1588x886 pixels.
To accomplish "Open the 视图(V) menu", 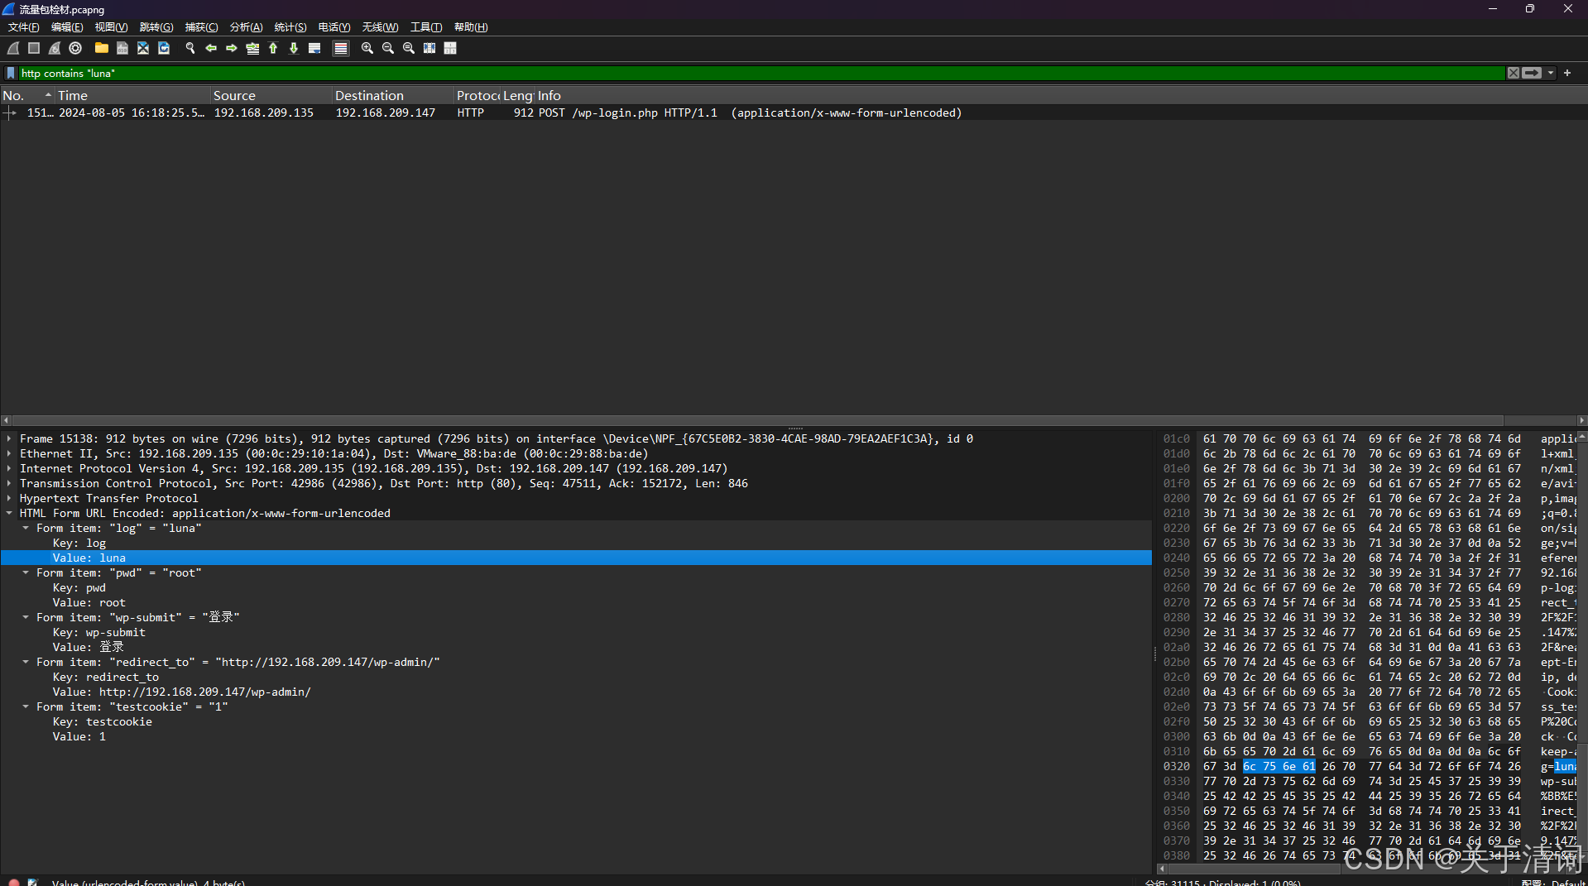I will (x=111, y=27).
